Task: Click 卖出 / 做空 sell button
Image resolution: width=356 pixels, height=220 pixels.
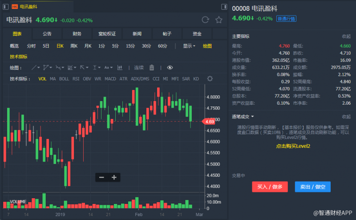Action: coord(313,187)
